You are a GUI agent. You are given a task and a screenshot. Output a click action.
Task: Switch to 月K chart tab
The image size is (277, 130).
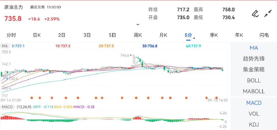(x=163, y=35)
